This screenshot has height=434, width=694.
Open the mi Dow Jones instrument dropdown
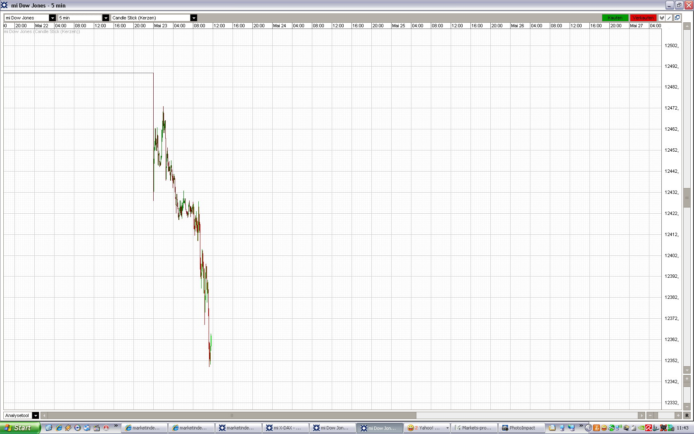[52, 18]
